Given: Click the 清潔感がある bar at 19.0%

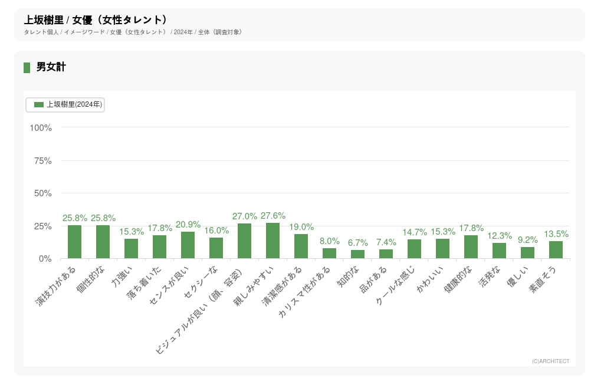Looking at the screenshot, I should pyautogui.click(x=301, y=246).
